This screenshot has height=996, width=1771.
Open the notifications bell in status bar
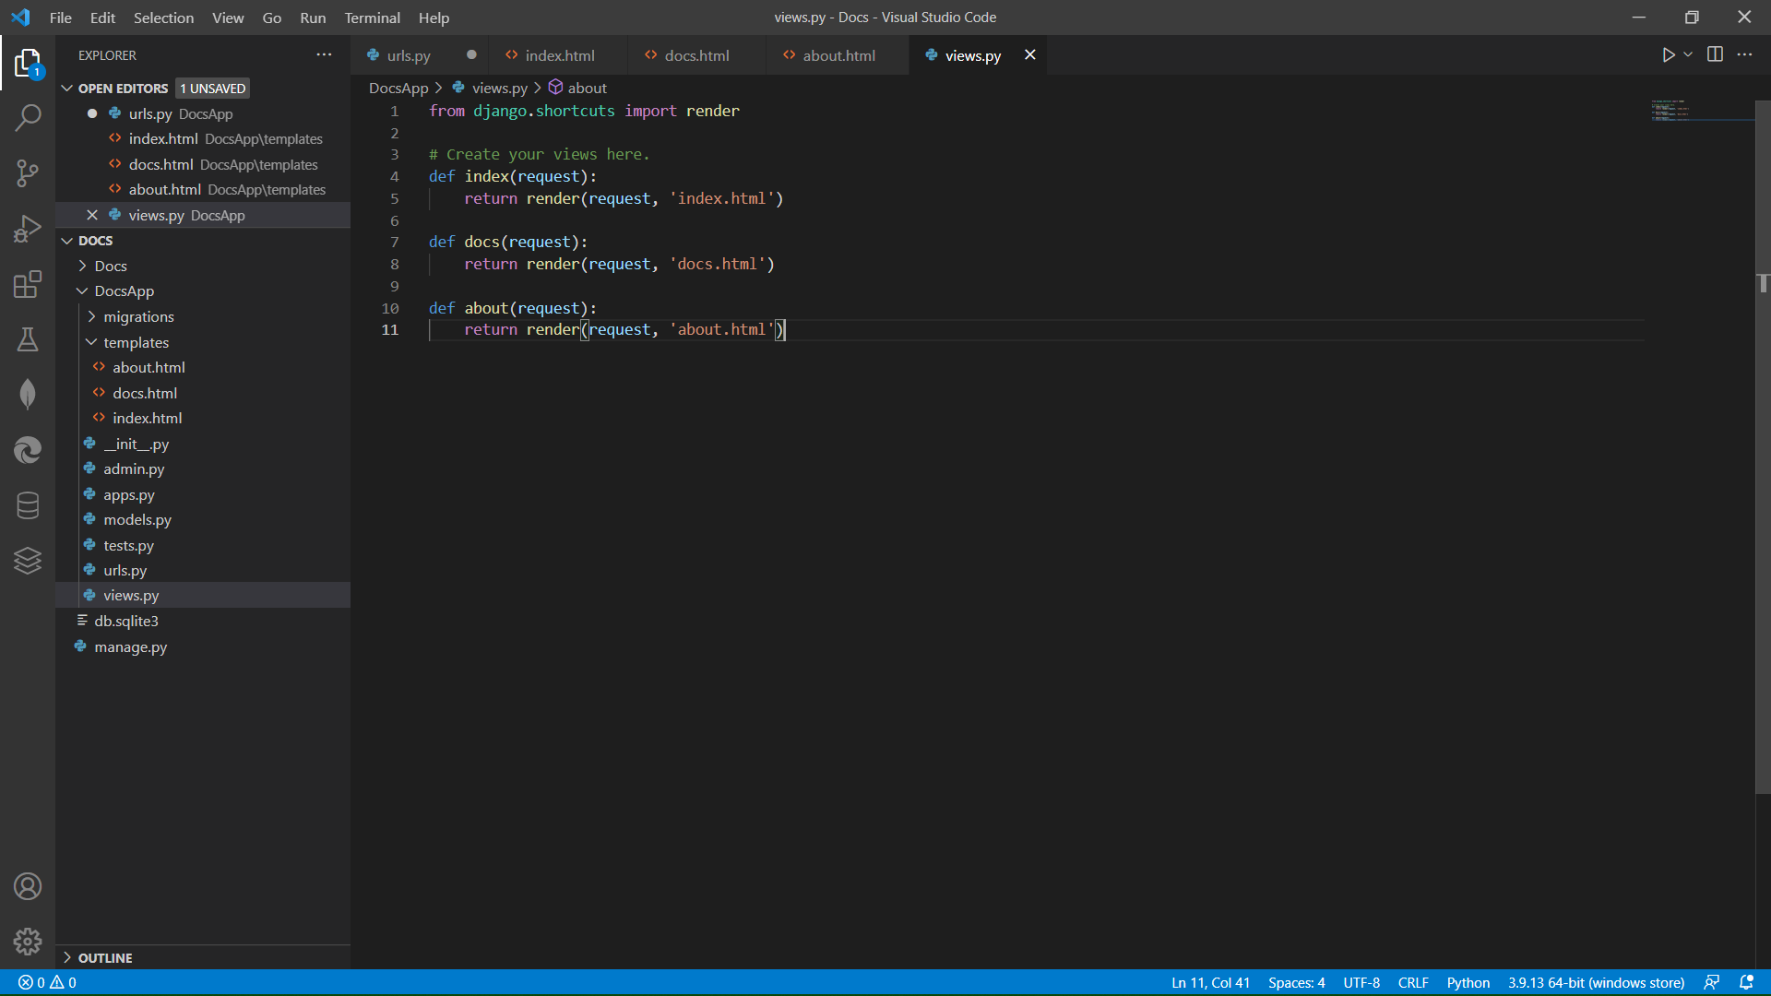pos(1746,982)
